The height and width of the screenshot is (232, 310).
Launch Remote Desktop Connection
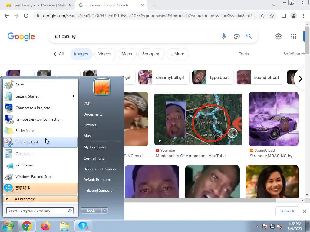[x=41, y=119]
